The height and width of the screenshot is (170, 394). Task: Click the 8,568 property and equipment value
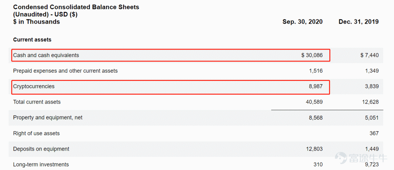point(316,117)
